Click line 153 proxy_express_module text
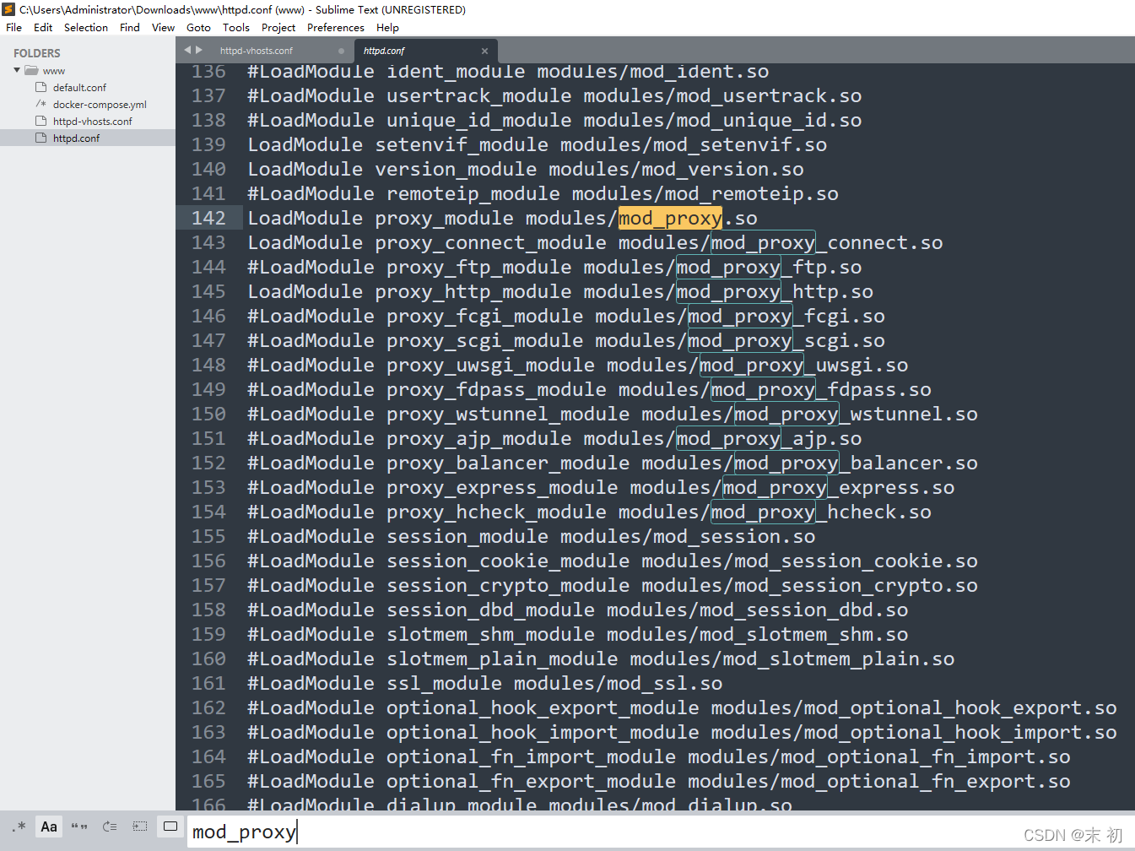This screenshot has width=1135, height=851. 502,488
